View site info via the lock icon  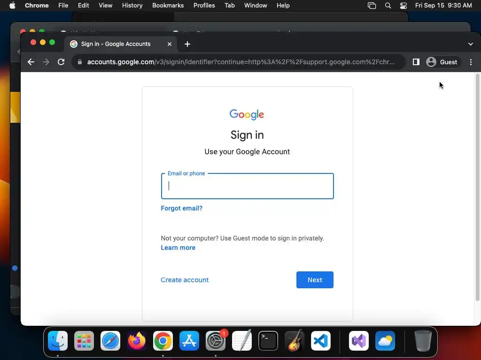(x=80, y=62)
